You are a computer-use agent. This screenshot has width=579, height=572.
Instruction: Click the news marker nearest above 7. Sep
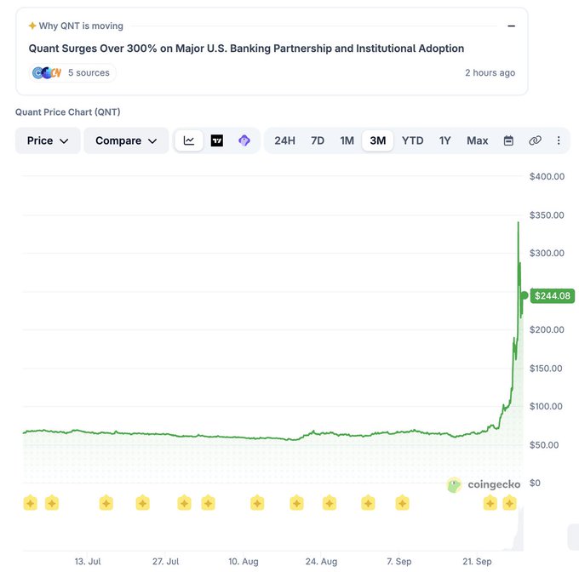click(x=402, y=503)
